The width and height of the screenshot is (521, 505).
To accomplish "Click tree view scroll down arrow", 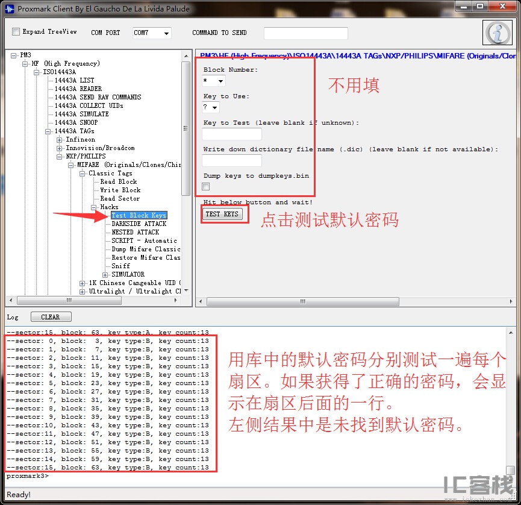I will (x=186, y=290).
